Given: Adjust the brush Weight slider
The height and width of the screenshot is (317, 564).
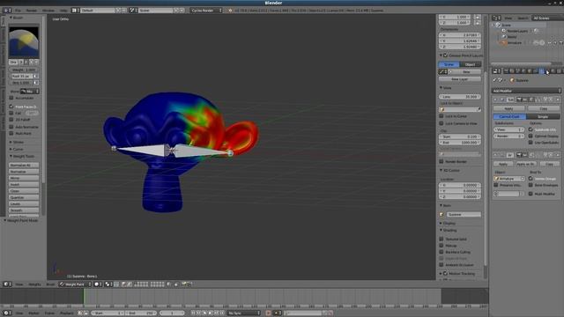Looking at the screenshot, I should [x=24, y=70].
